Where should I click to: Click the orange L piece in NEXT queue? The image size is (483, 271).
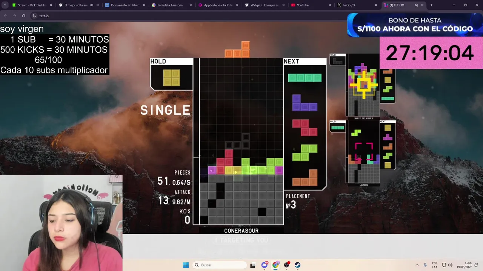(305, 178)
